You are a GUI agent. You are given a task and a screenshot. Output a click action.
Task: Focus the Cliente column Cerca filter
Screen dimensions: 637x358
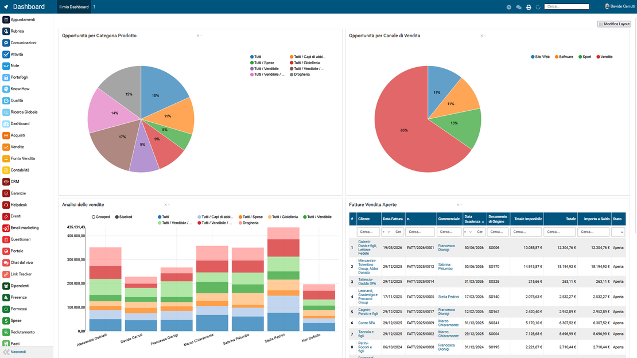368,232
